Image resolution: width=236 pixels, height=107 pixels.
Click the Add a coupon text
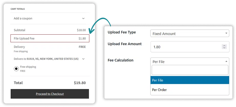click(23, 18)
